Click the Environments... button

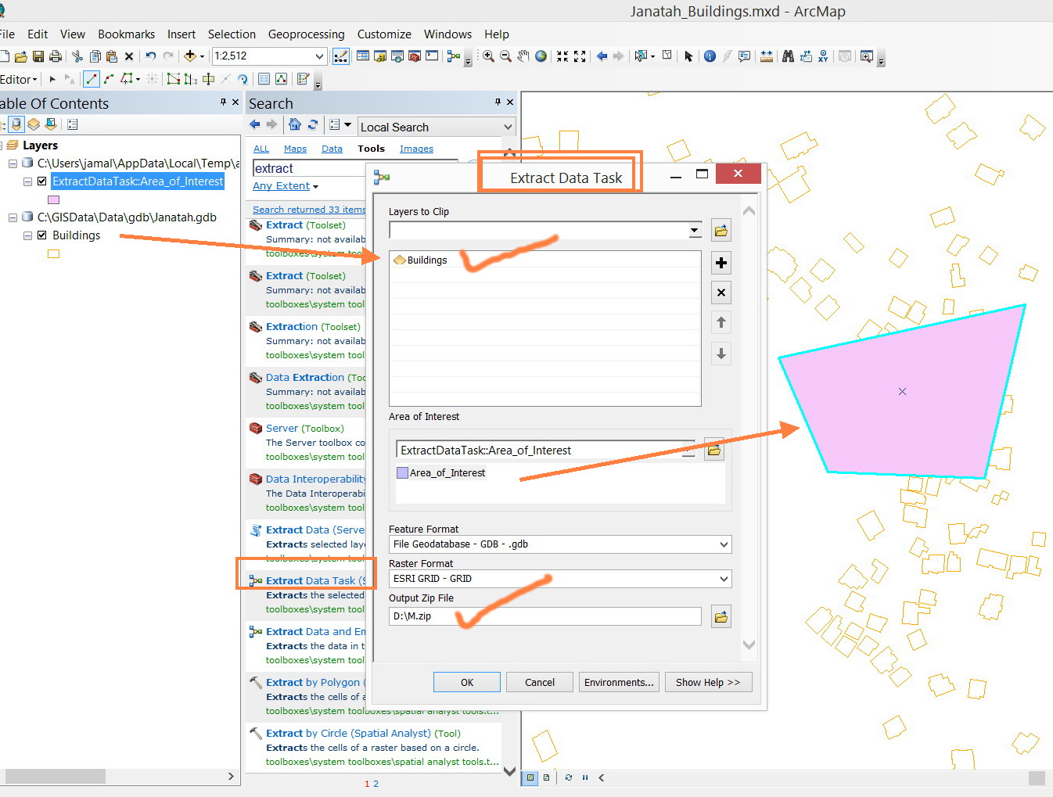619,682
